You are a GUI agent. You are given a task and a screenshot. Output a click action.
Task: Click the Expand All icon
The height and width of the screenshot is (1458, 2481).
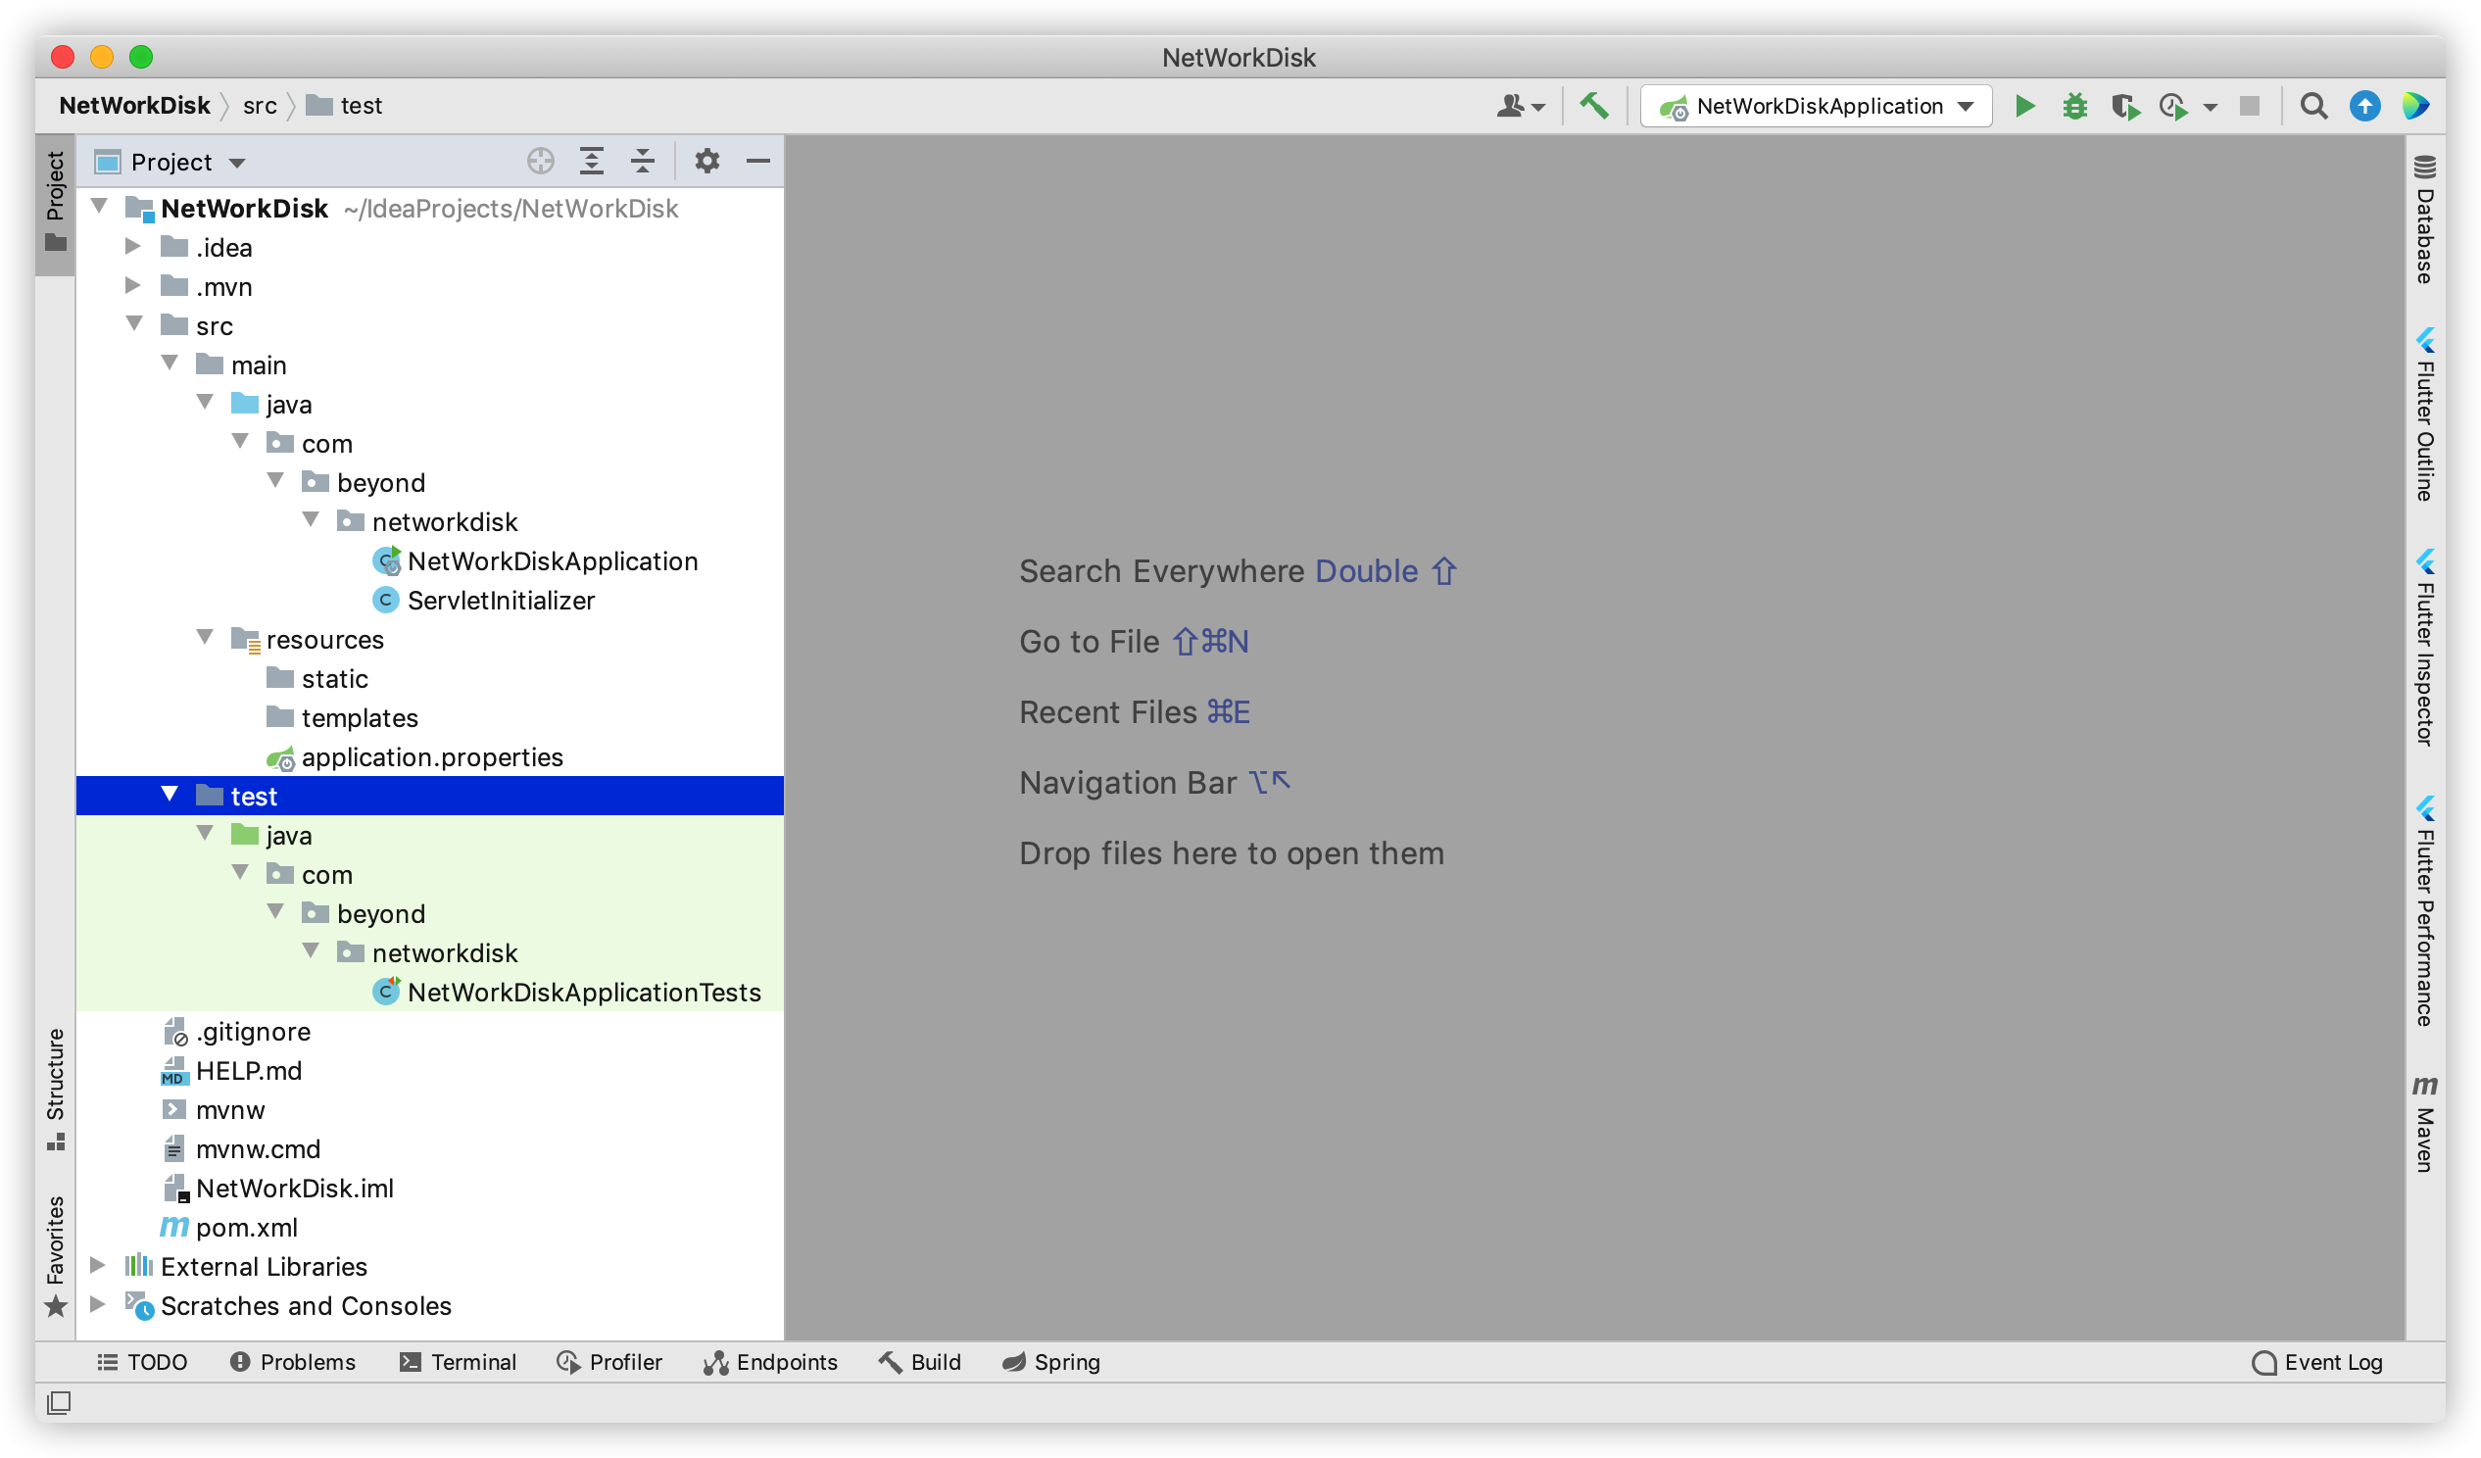592,162
